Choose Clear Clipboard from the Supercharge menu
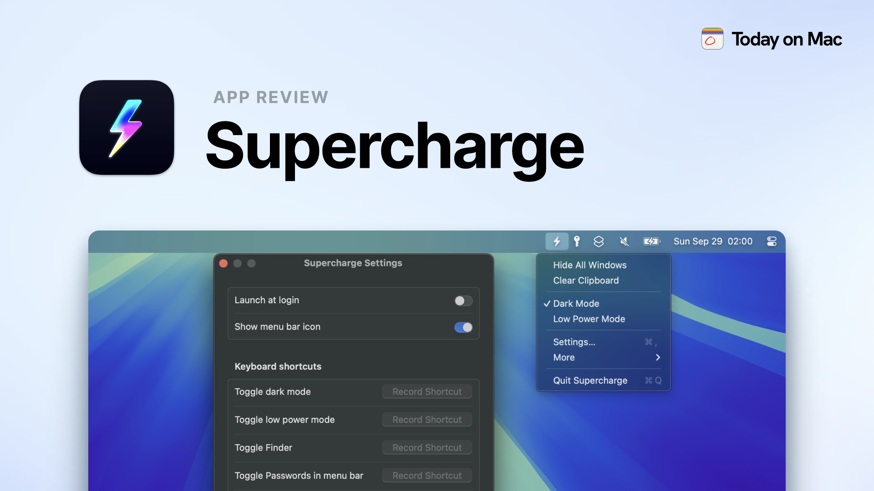 [x=586, y=281]
